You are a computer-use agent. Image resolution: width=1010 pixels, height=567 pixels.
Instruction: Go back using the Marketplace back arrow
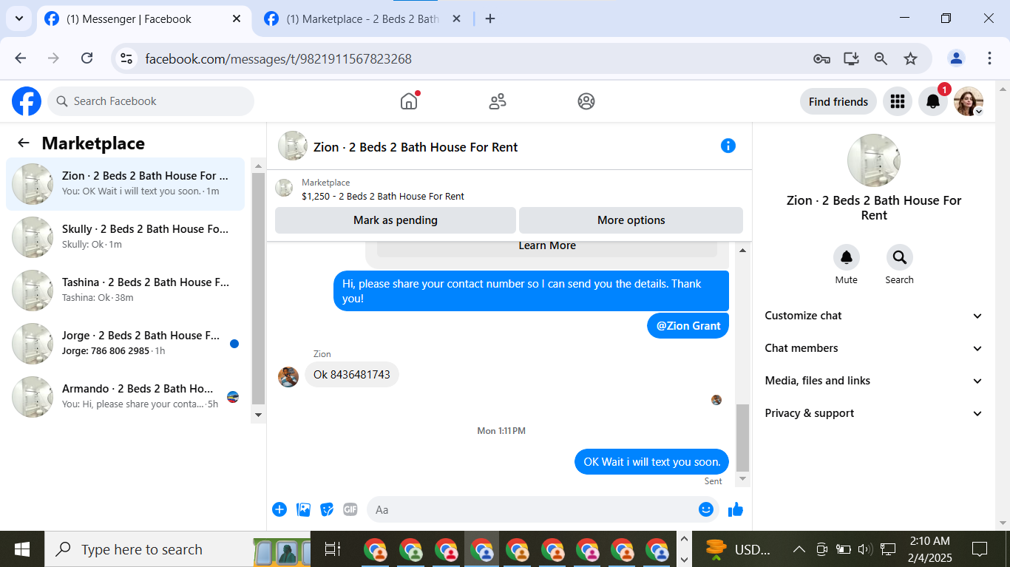click(x=24, y=143)
